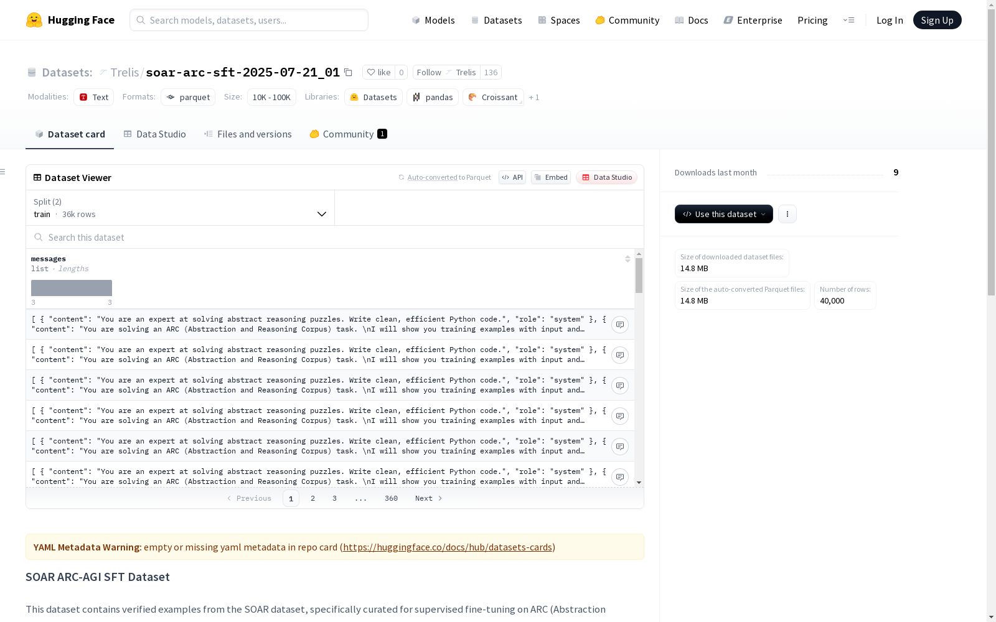
Task: Focus the Search this dataset field
Action: coord(335,237)
